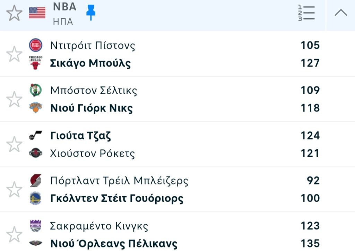The width and height of the screenshot is (355, 251).
Task: Star the Jazz vs Rockets game
Action: point(14,144)
